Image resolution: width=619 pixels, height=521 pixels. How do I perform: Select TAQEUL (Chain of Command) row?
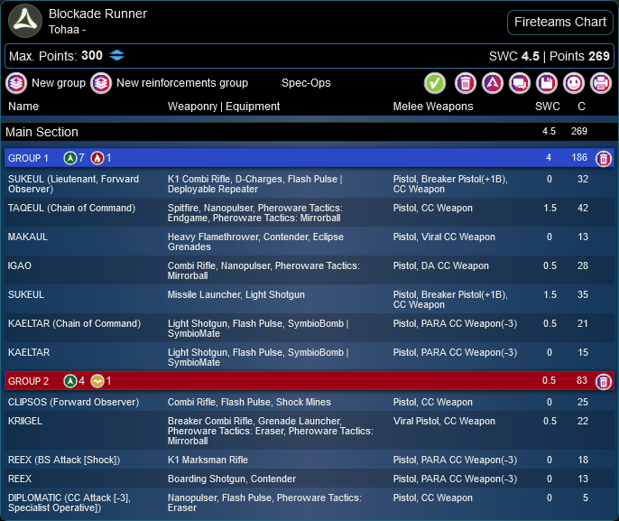coord(309,212)
